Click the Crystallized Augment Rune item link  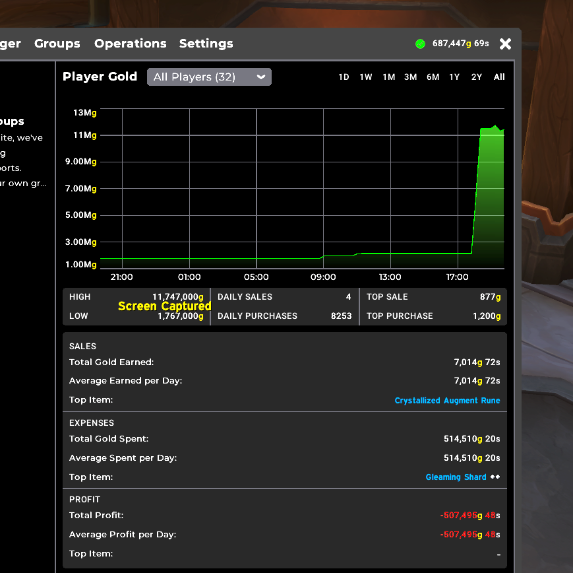coord(447,400)
